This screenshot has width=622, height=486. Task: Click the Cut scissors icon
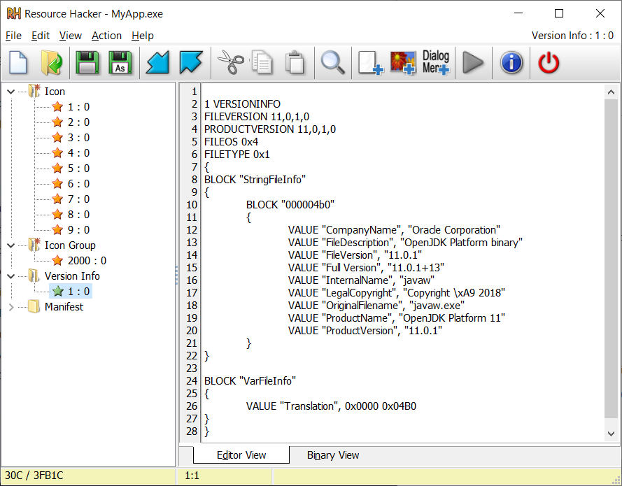231,63
